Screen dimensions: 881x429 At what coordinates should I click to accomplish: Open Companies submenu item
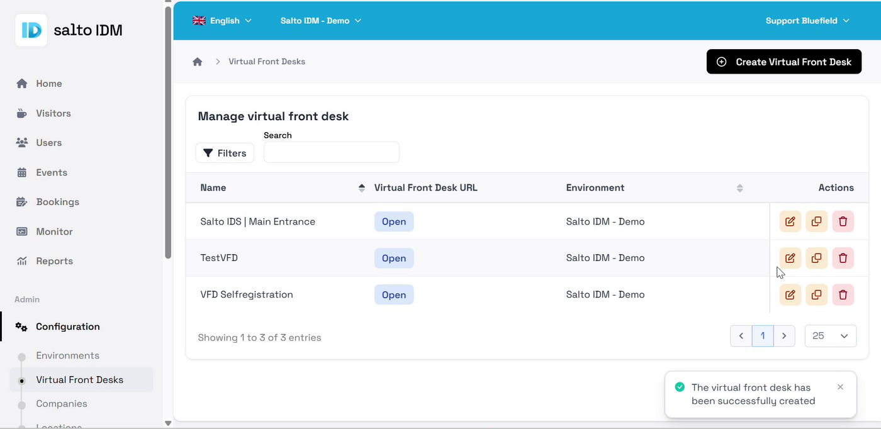(x=62, y=404)
